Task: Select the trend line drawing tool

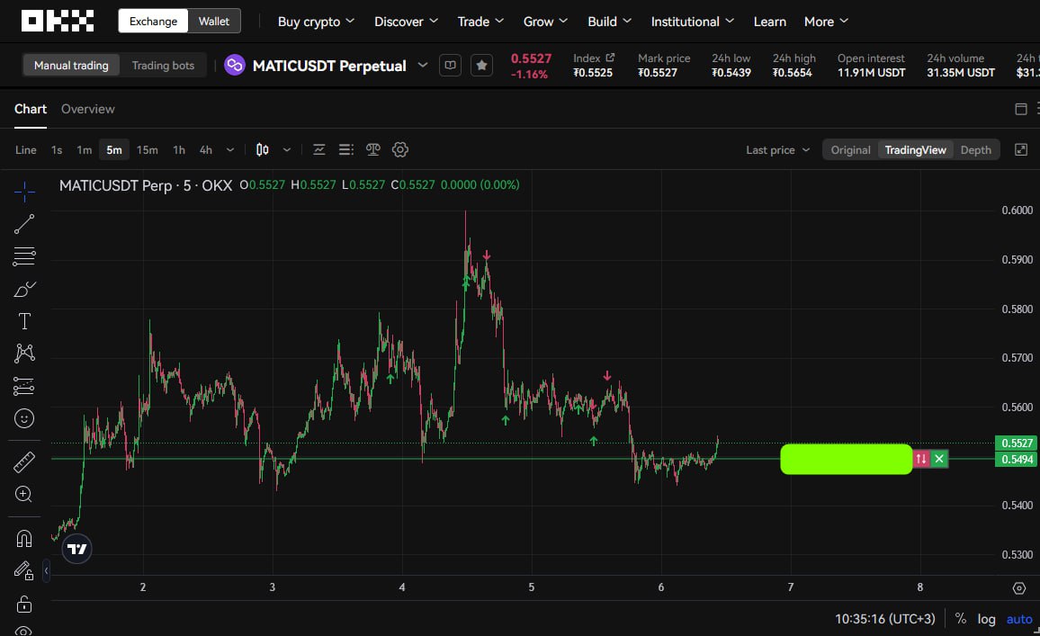Action: pyautogui.click(x=24, y=224)
